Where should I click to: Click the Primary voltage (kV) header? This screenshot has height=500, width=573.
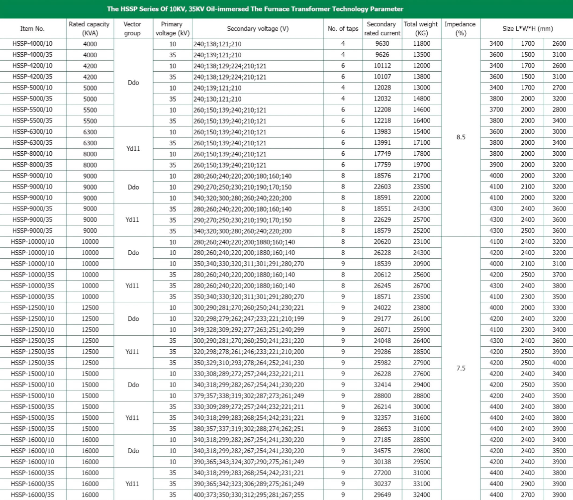pos(172,29)
